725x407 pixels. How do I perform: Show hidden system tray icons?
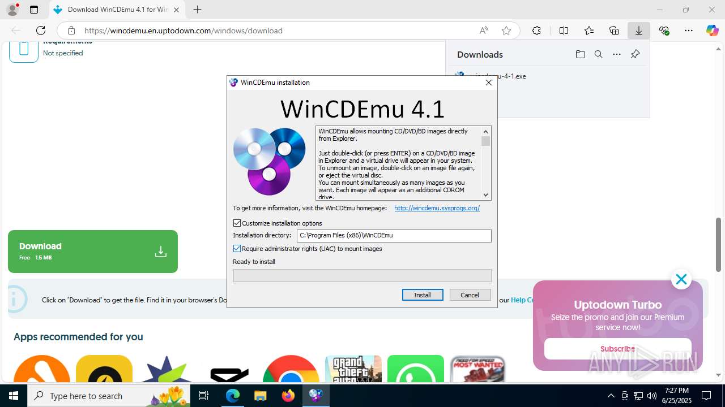pyautogui.click(x=611, y=396)
